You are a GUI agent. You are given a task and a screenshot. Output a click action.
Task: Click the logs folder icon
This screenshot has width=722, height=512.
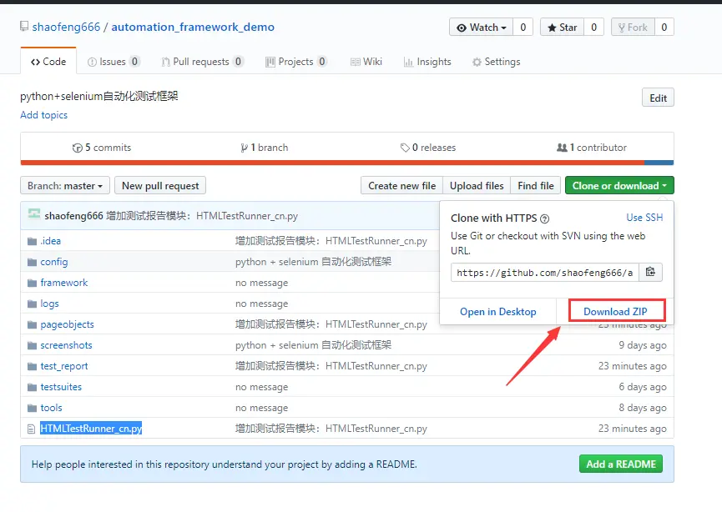[x=32, y=304]
